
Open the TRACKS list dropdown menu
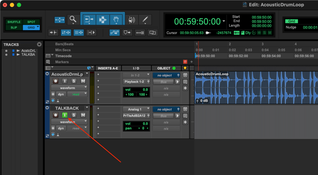click(39, 45)
